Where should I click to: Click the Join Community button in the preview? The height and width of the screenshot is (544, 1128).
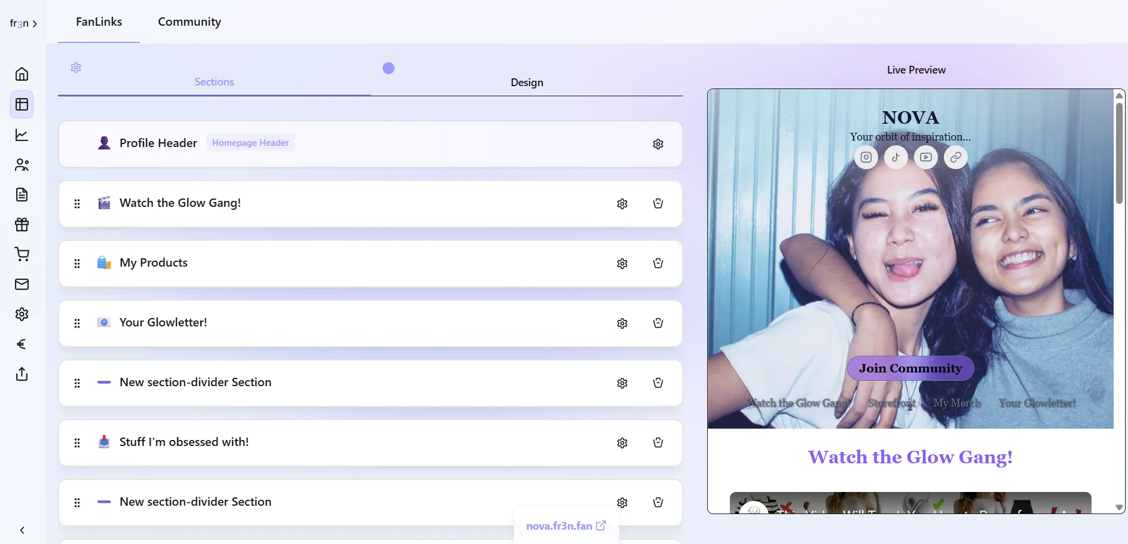[910, 368]
